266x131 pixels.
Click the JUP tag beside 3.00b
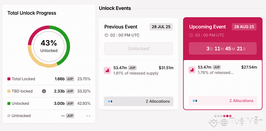pyautogui.click(x=70, y=103)
